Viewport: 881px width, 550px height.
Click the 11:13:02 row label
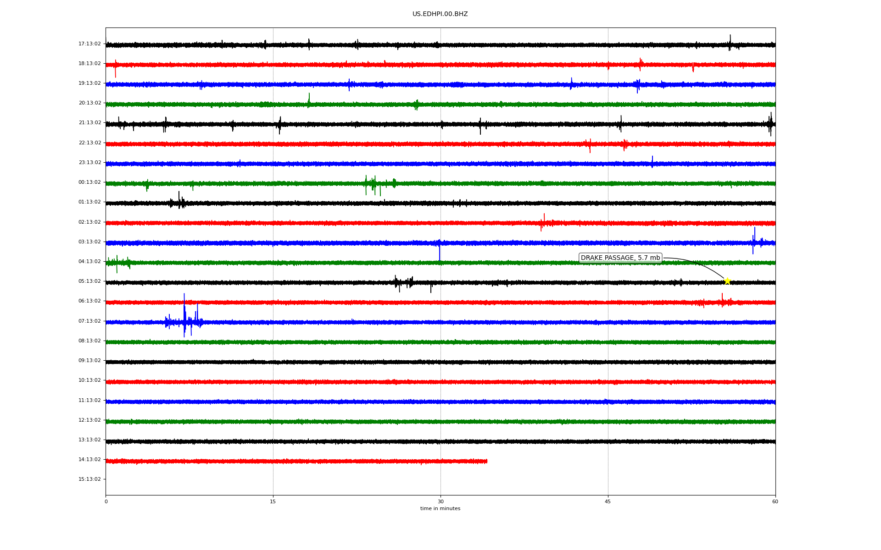[x=89, y=401]
